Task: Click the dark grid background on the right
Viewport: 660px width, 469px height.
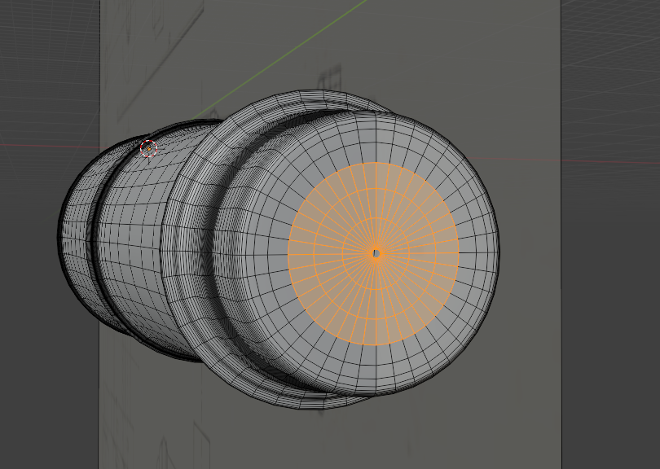Action: pyautogui.click(x=611, y=326)
